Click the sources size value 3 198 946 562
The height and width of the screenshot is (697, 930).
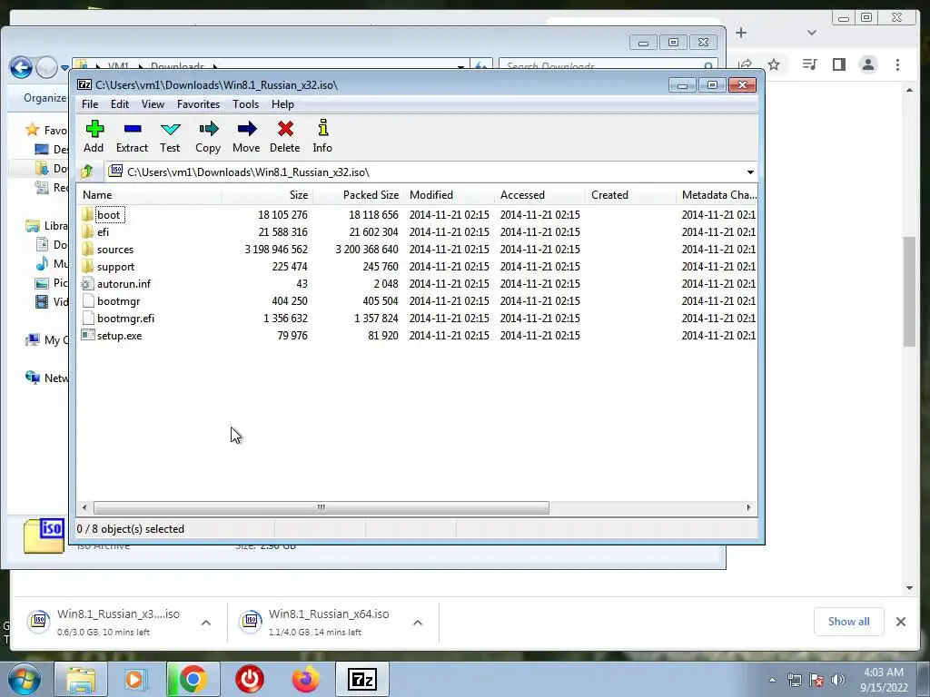276,250
